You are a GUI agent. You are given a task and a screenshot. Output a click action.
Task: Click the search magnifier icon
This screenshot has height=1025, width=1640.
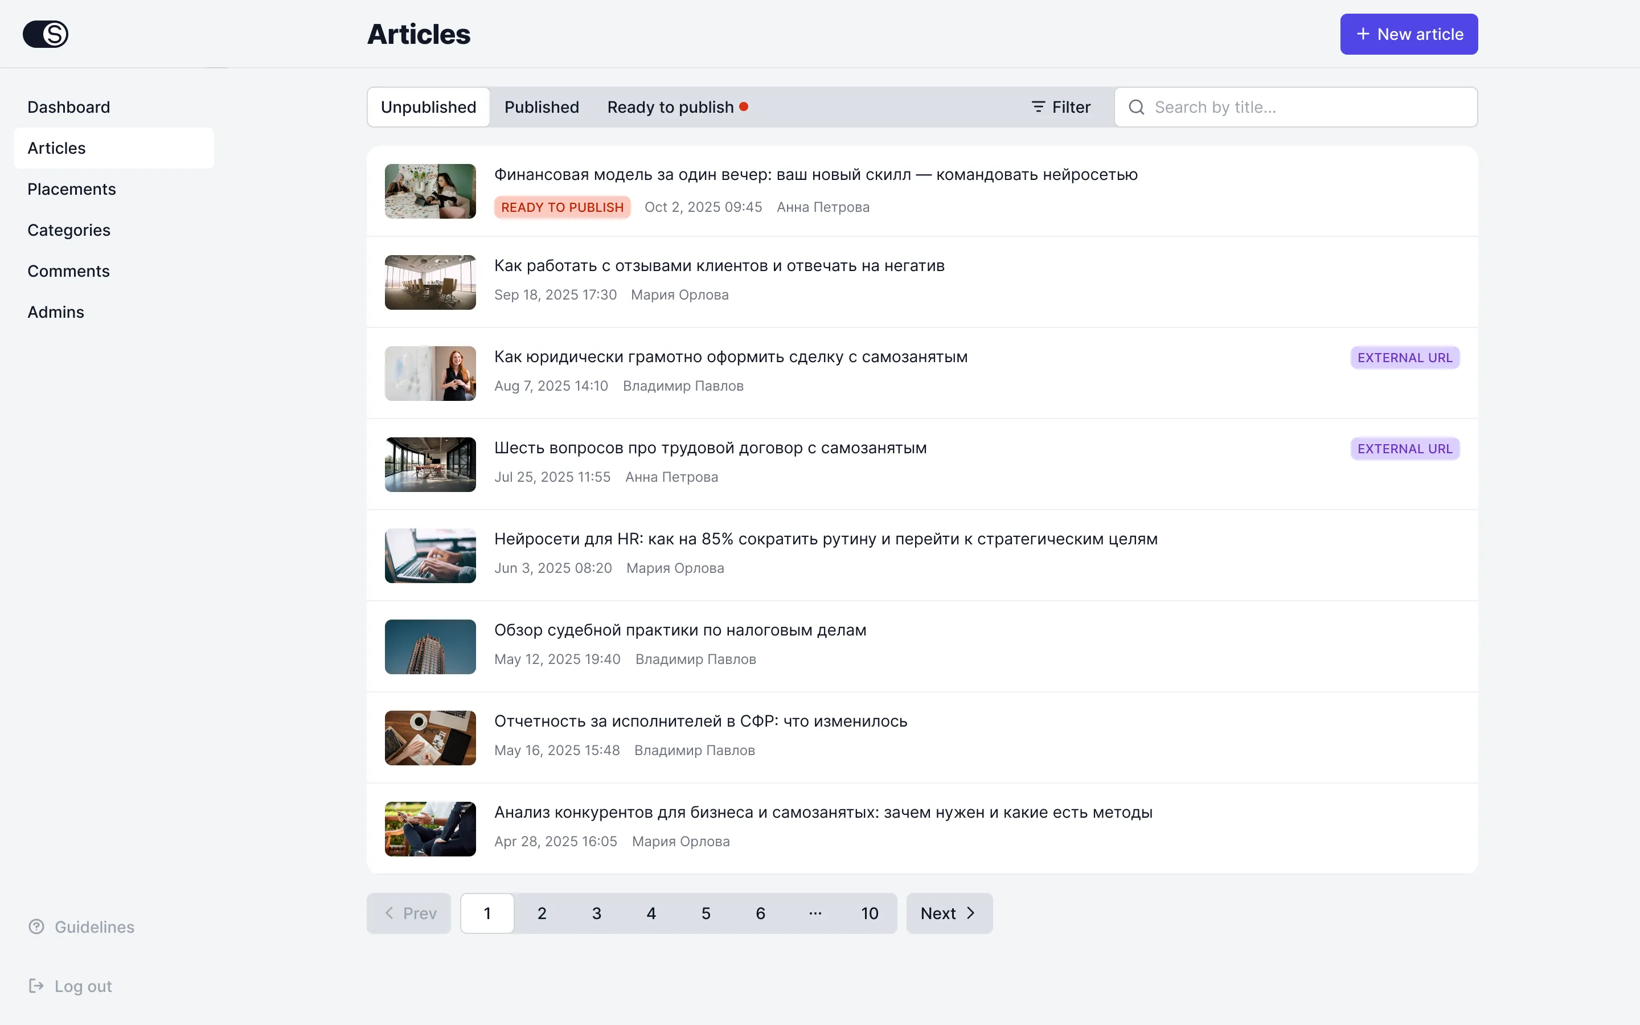click(x=1137, y=107)
